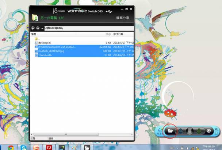Click the 22,906 KB size cell
The height and width of the screenshot is (150, 222).
(x=105, y=47)
